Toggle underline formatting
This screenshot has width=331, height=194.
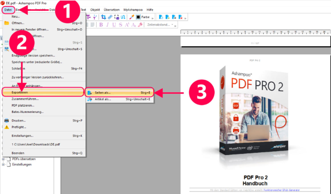[114, 25]
